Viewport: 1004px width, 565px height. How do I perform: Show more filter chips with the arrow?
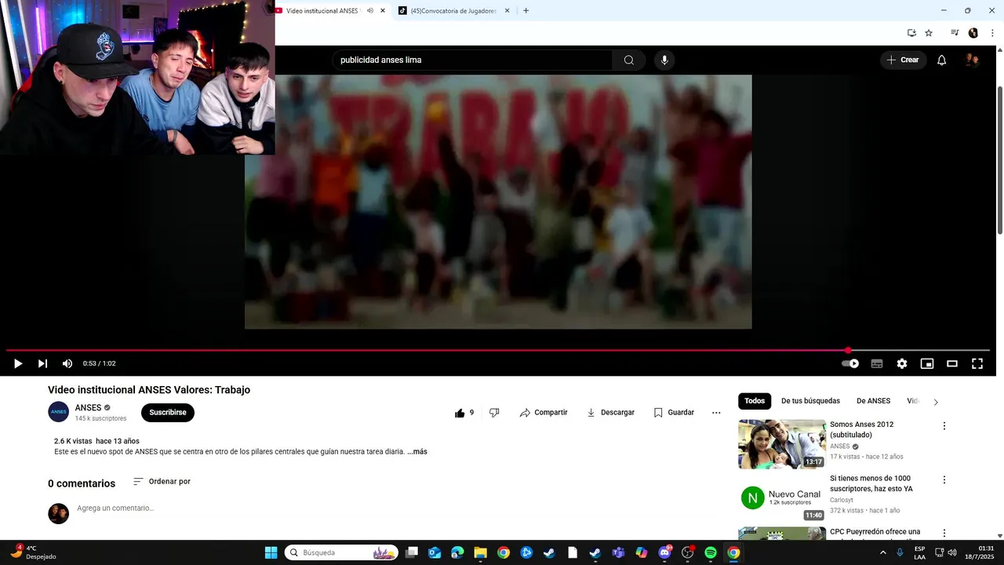point(936,402)
